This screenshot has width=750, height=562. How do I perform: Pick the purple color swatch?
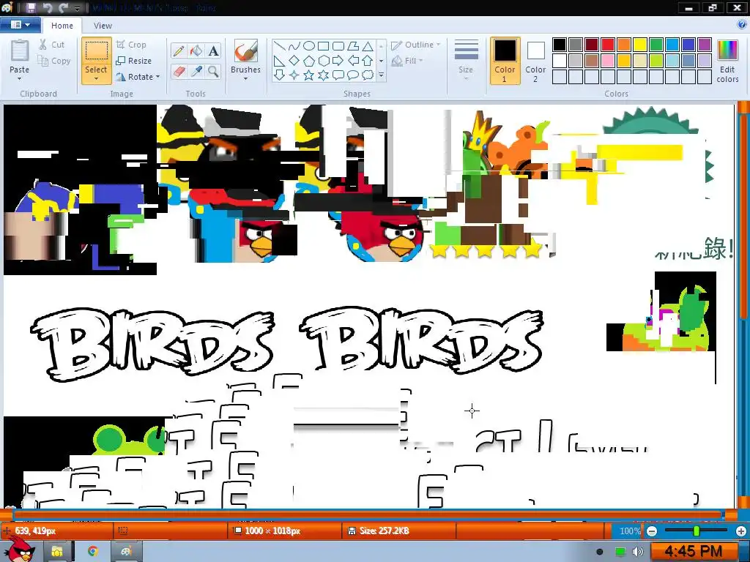point(704,45)
